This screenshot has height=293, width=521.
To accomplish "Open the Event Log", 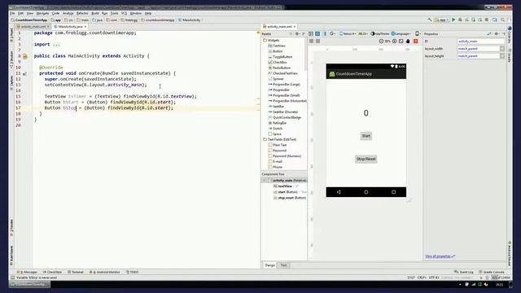I will [464, 272].
